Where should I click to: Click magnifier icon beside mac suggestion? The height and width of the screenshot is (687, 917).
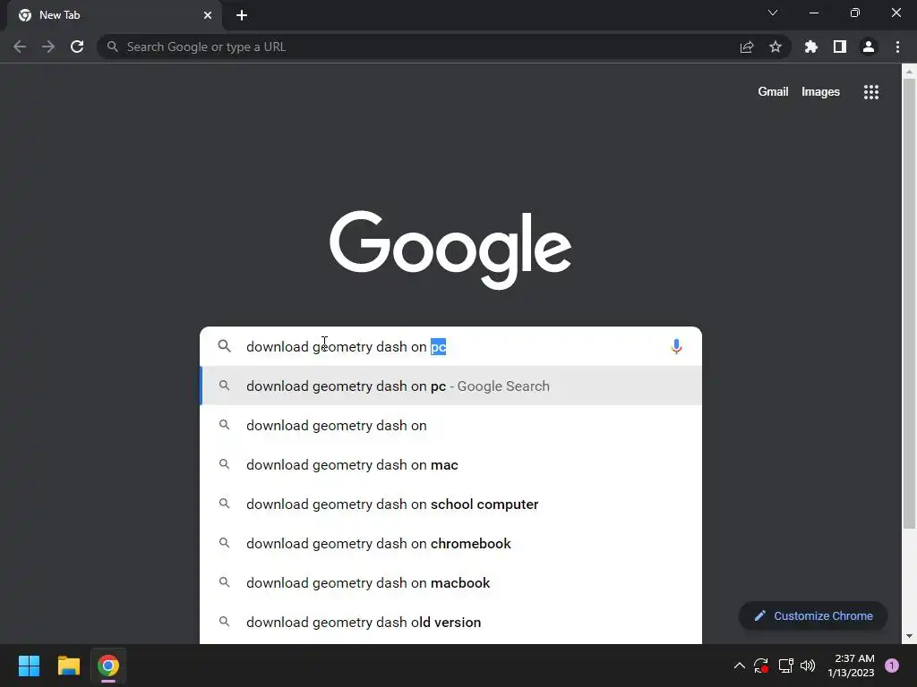click(x=224, y=464)
